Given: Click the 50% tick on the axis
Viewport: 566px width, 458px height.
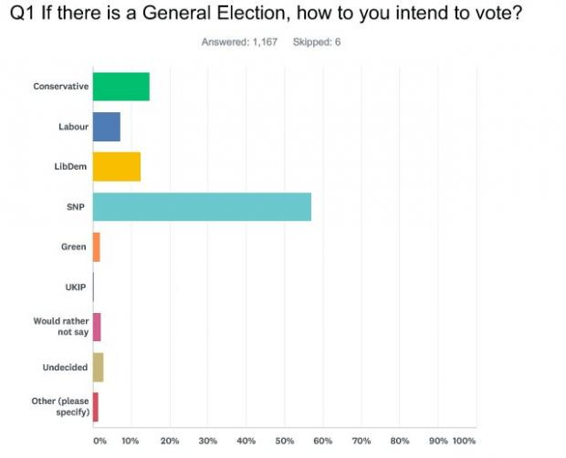Looking at the screenshot, I should (x=285, y=442).
